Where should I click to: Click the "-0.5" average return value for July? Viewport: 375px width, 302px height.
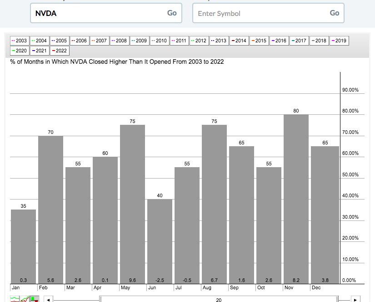point(187,280)
